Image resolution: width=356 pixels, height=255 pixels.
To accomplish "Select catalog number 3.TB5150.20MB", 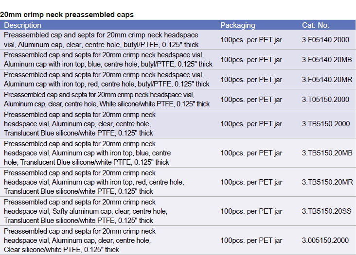I will click(x=327, y=153).
